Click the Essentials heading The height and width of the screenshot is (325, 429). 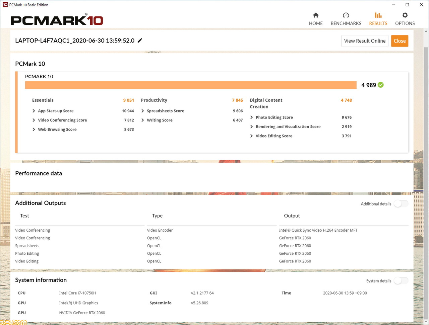pyautogui.click(x=43, y=100)
